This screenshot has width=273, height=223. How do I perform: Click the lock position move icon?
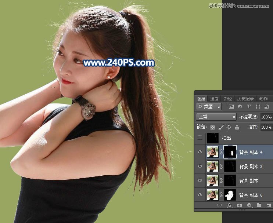tap(229, 127)
